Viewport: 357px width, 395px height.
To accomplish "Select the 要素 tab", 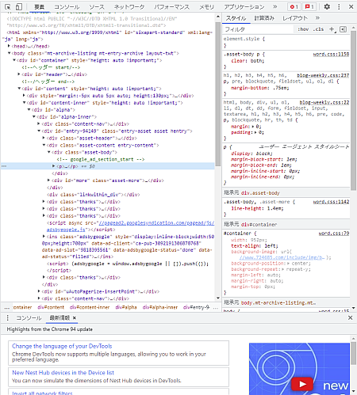I will [40, 7].
